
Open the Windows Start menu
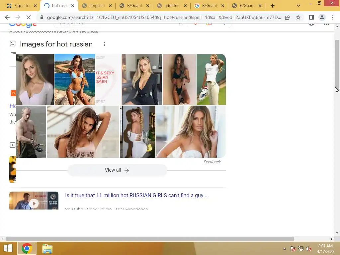point(8,248)
